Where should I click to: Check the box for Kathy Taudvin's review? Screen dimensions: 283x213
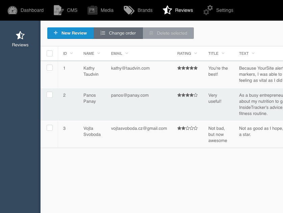click(x=50, y=68)
